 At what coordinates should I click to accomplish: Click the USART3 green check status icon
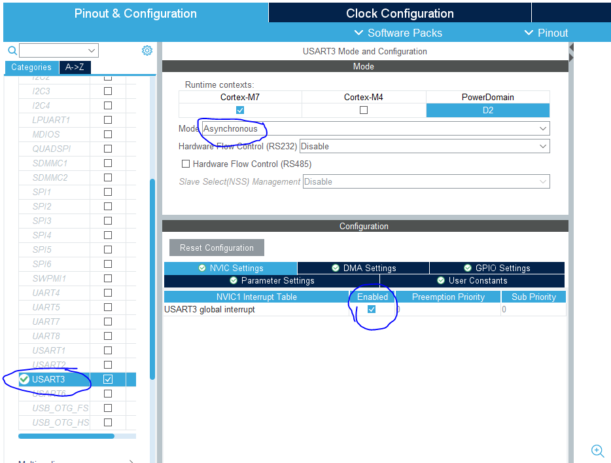click(x=24, y=379)
